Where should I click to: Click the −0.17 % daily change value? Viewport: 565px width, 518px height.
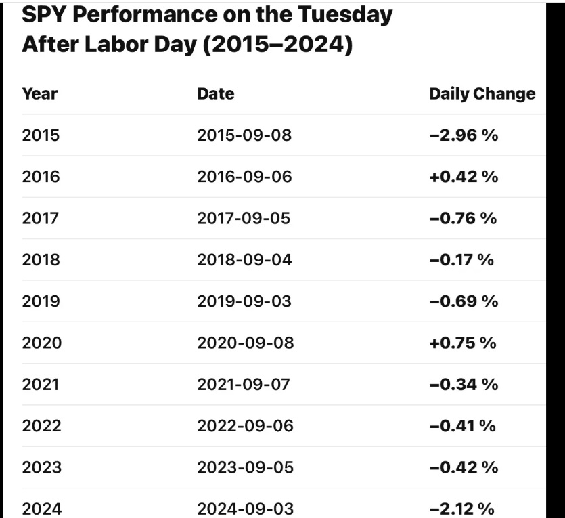(461, 259)
